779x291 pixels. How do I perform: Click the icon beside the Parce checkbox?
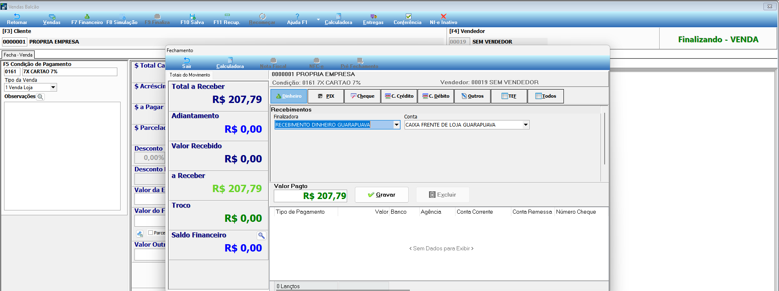(140, 234)
